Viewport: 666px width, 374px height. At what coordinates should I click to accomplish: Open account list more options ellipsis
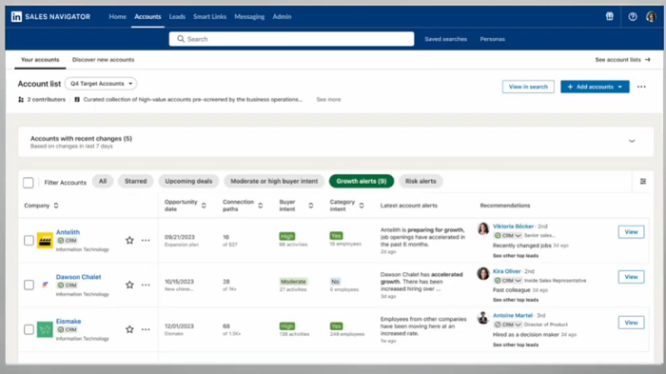click(x=641, y=87)
